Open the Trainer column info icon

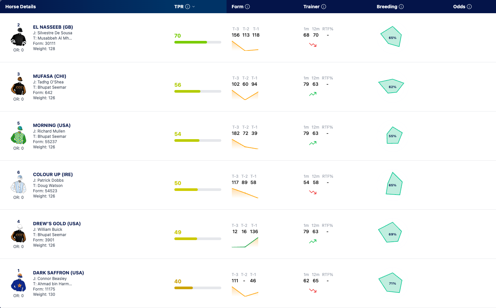pos(324,7)
